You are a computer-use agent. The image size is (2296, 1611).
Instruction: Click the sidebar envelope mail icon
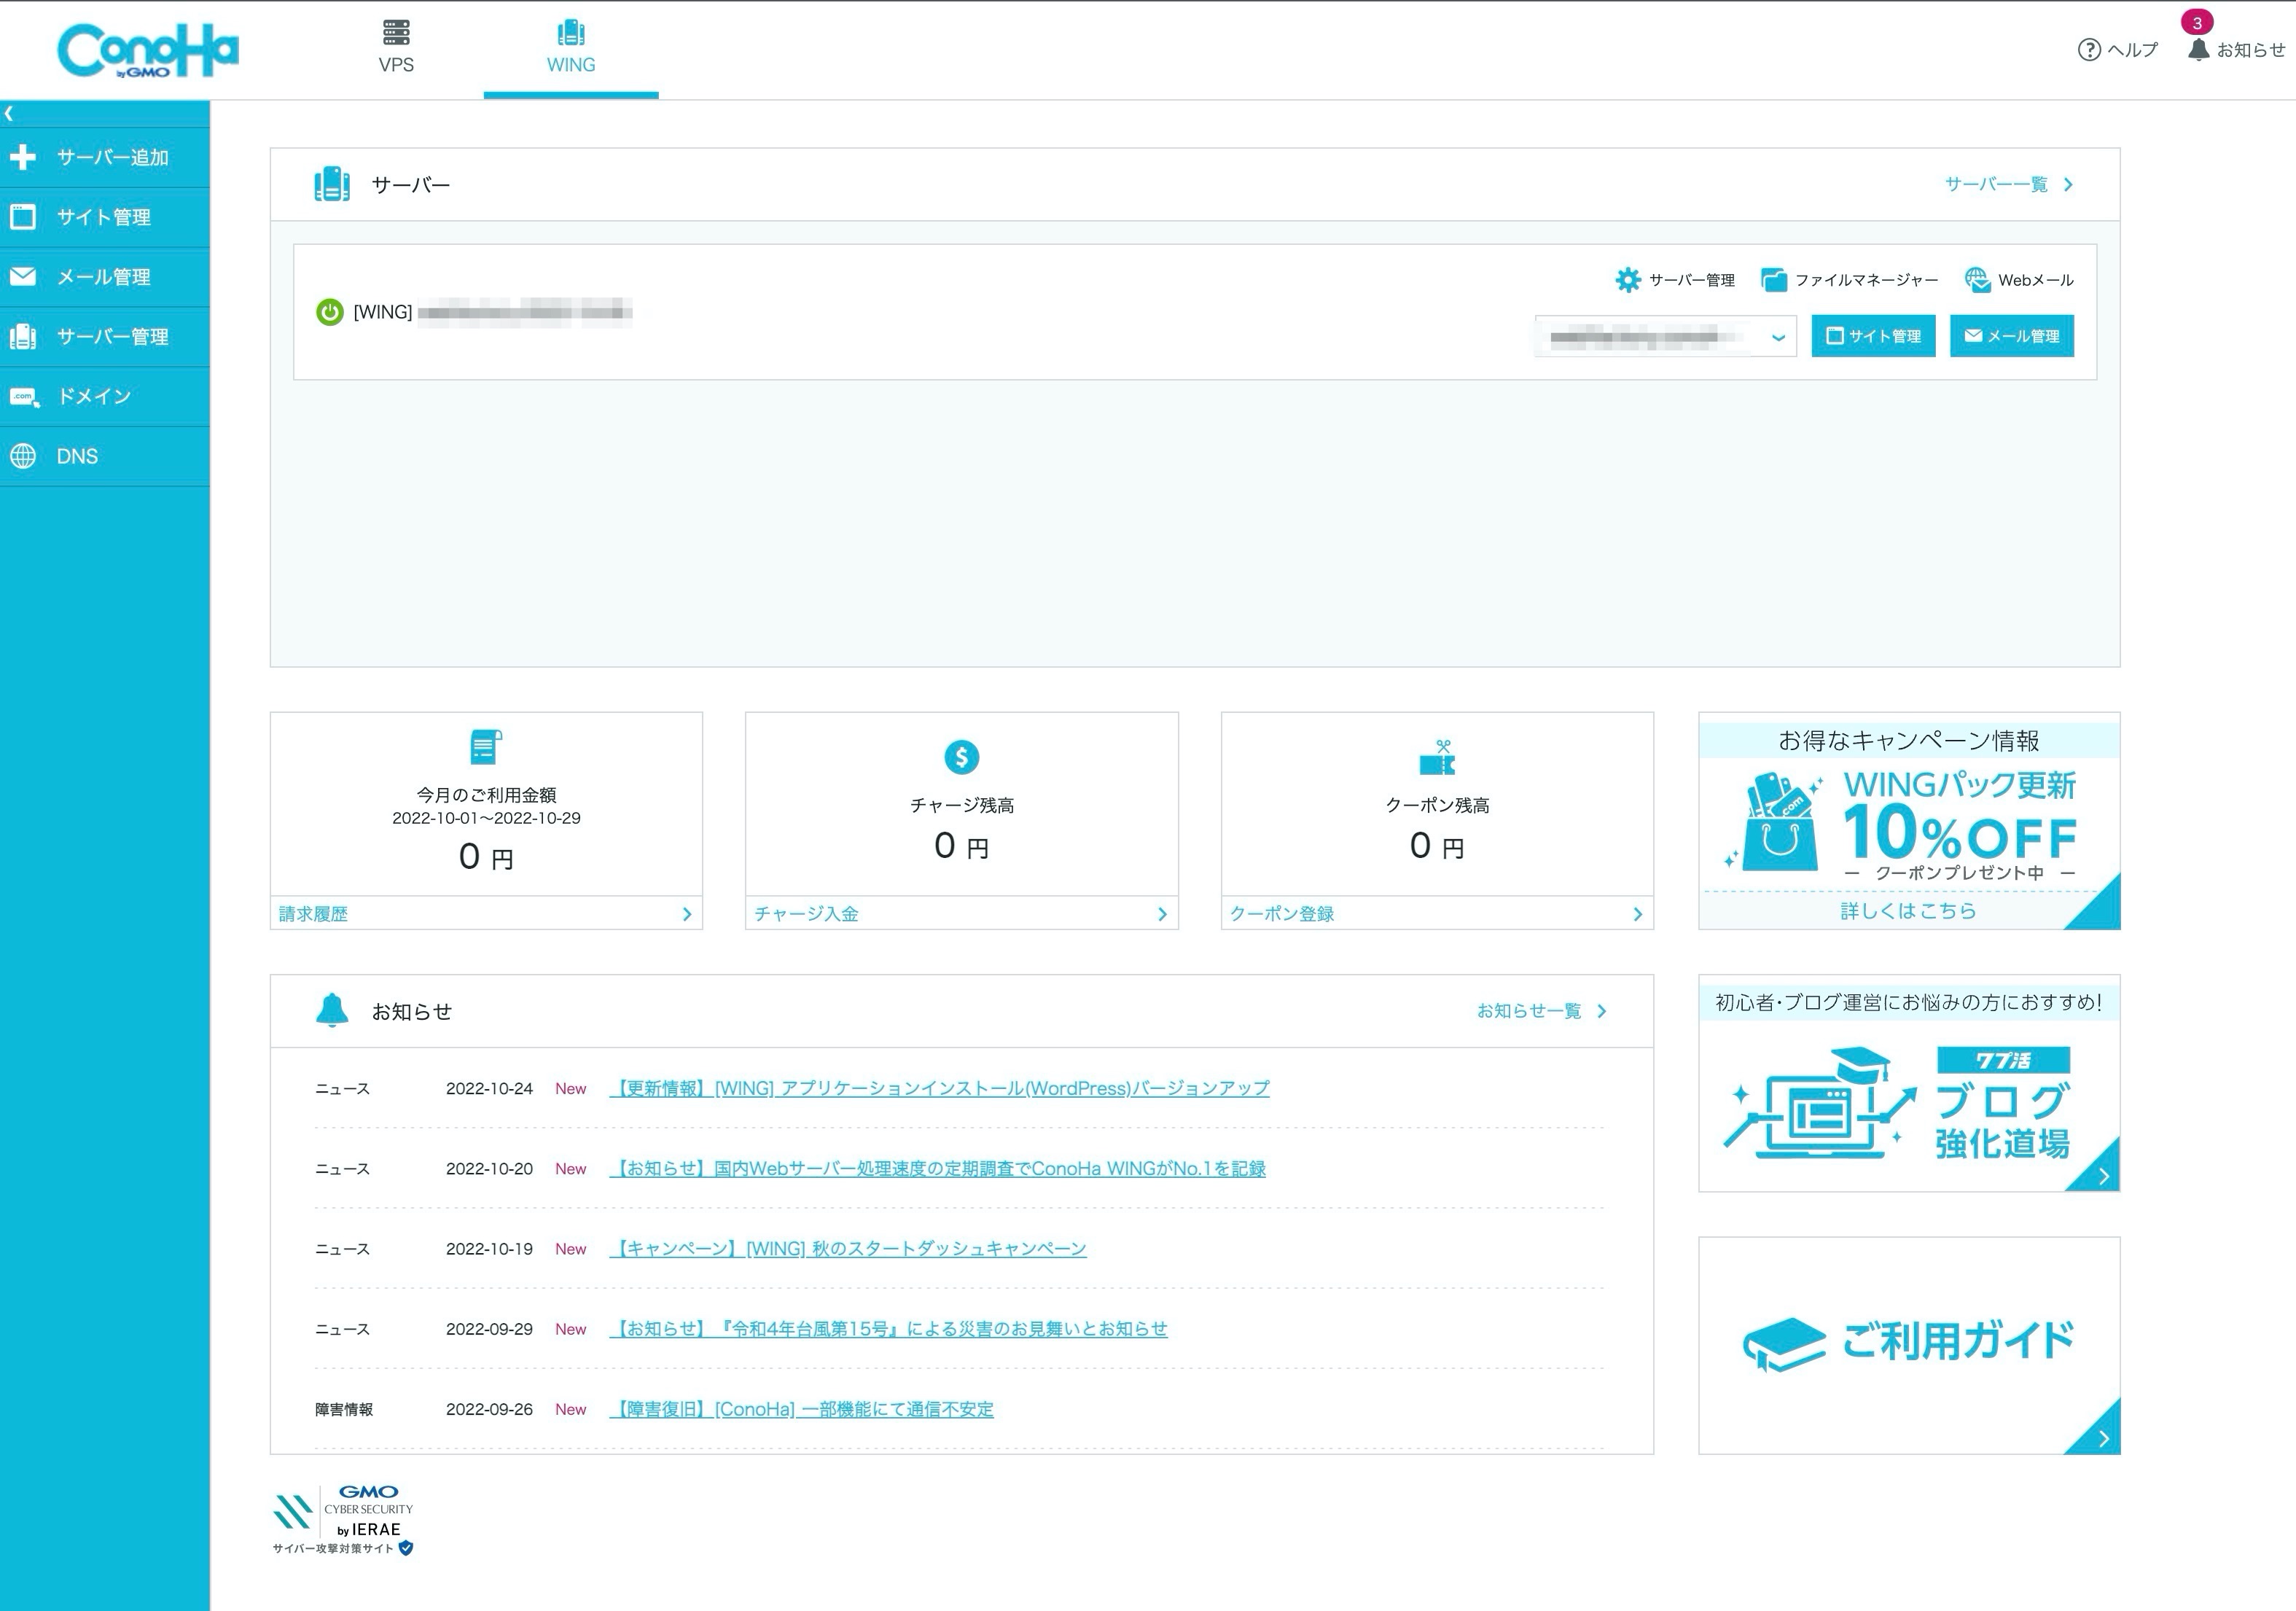coord(23,276)
